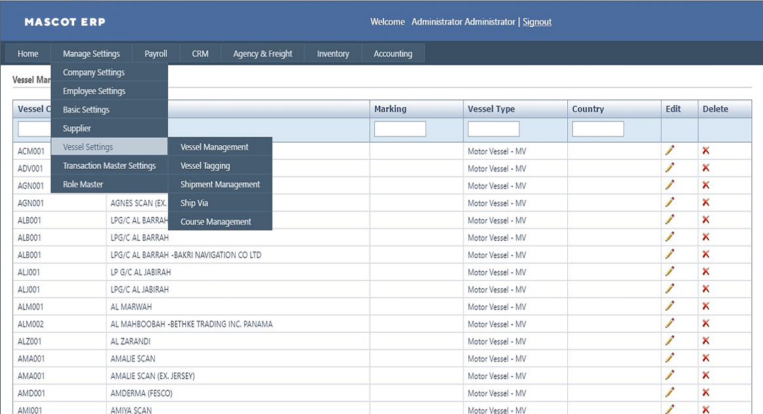Viewport: 763px width, 414px height.
Task: Delete the AMALIE SCAN (EX. JERSEY) row
Action: tap(706, 376)
